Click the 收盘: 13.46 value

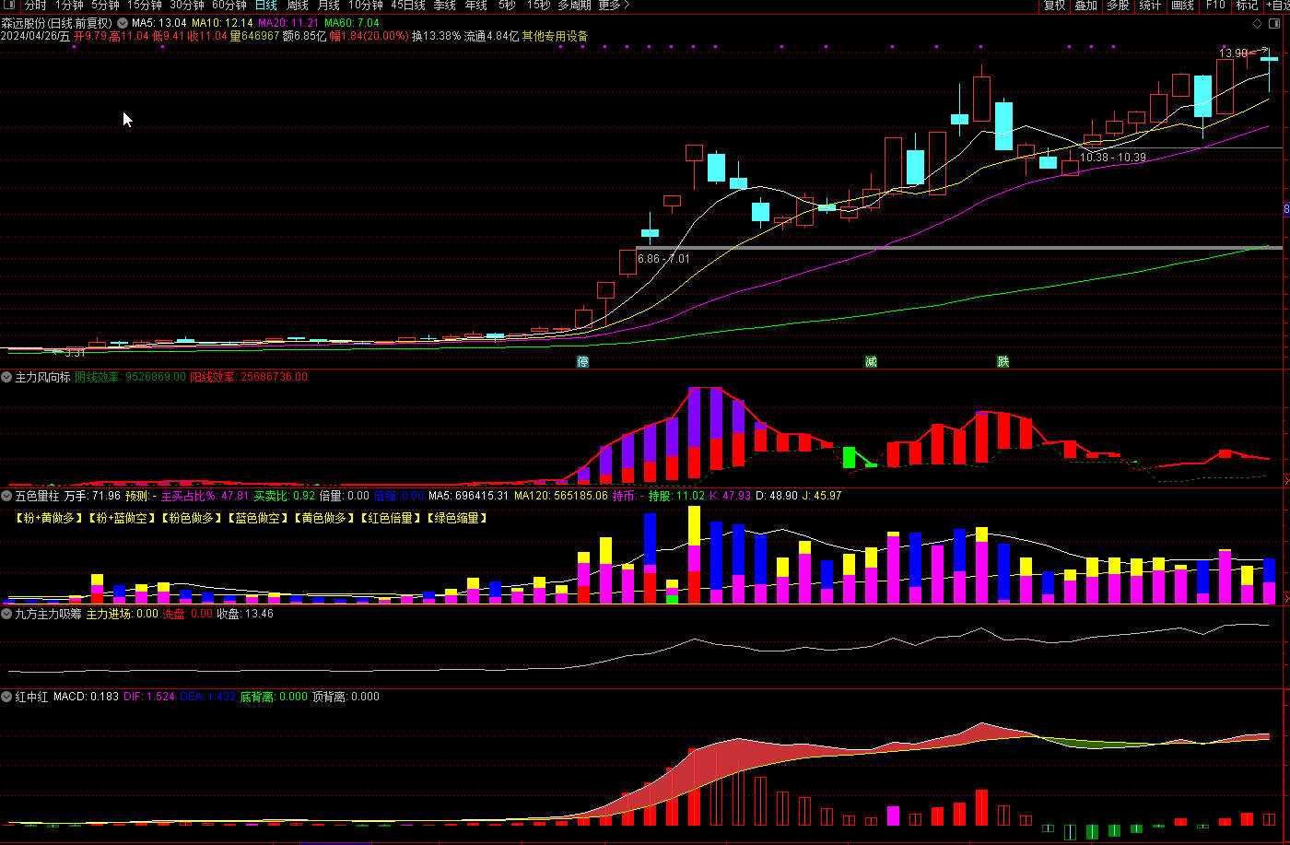pos(244,613)
